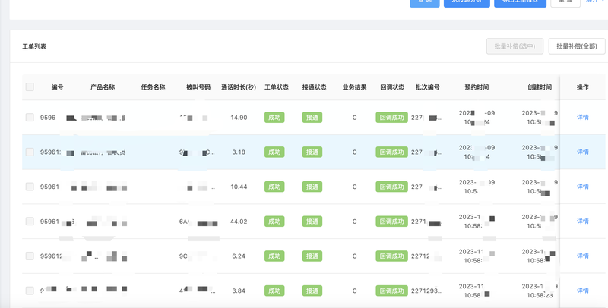View 详情 of the highlighted 3.18 row
The width and height of the screenshot is (608, 308).
pos(582,152)
